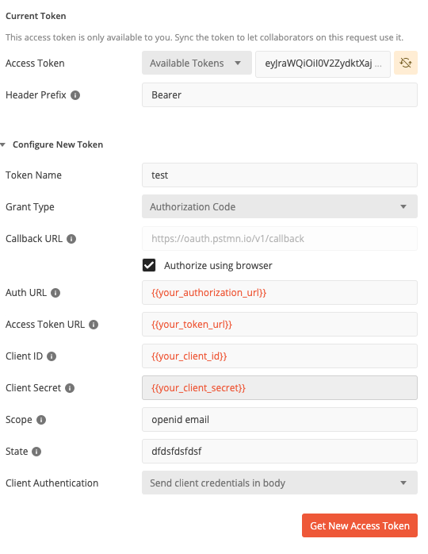Screen dimensions: 428x554
Task: Click the Client ID info icon
Action: point(52,356)
